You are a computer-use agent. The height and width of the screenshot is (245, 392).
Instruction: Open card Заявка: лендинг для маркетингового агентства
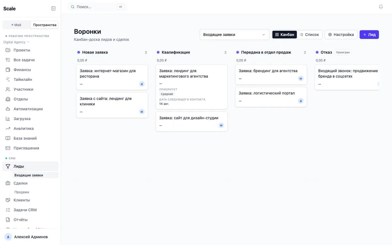click(x=191, y=87)
